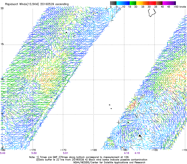
Task: Click the '35' legend scale label
Action: pos(156,7)
